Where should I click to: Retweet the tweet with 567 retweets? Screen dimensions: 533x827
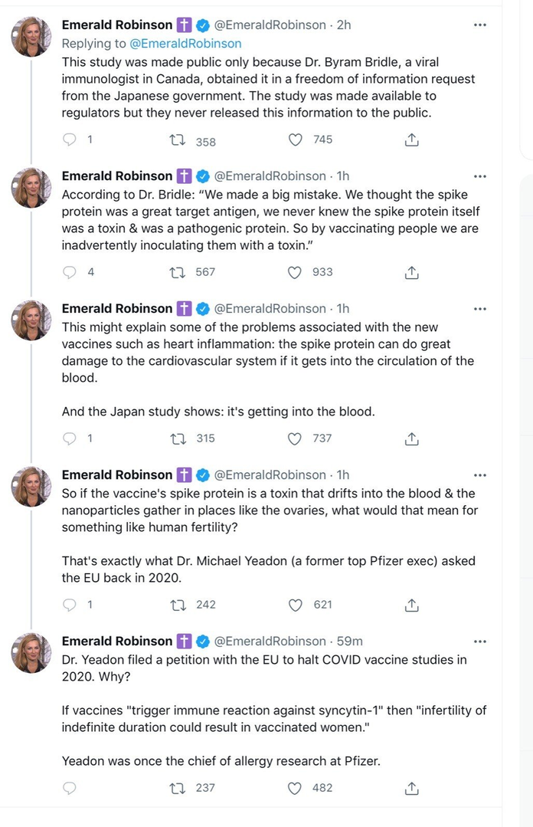pos(178,272)
